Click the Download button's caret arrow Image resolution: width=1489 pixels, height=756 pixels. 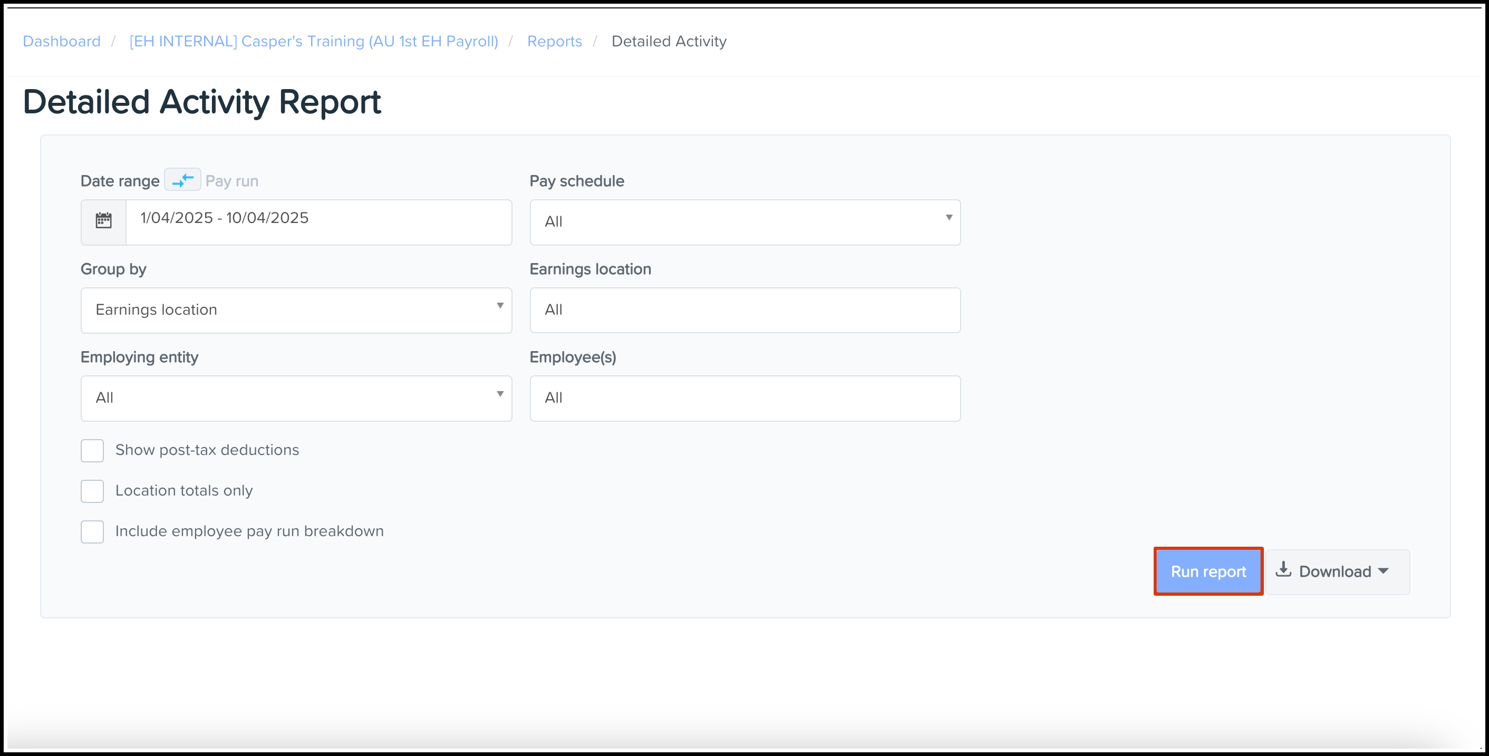[x=1383, y=571]
